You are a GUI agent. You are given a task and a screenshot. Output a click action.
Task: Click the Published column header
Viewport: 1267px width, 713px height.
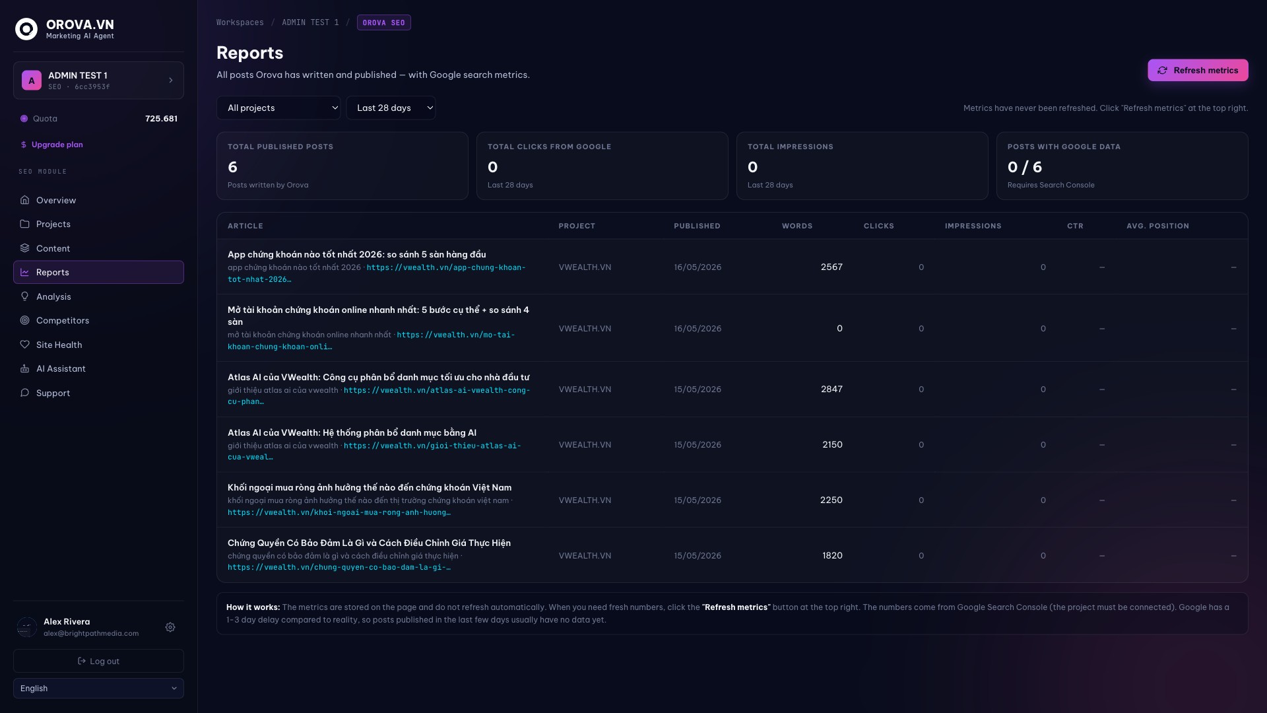click(697, 226)
